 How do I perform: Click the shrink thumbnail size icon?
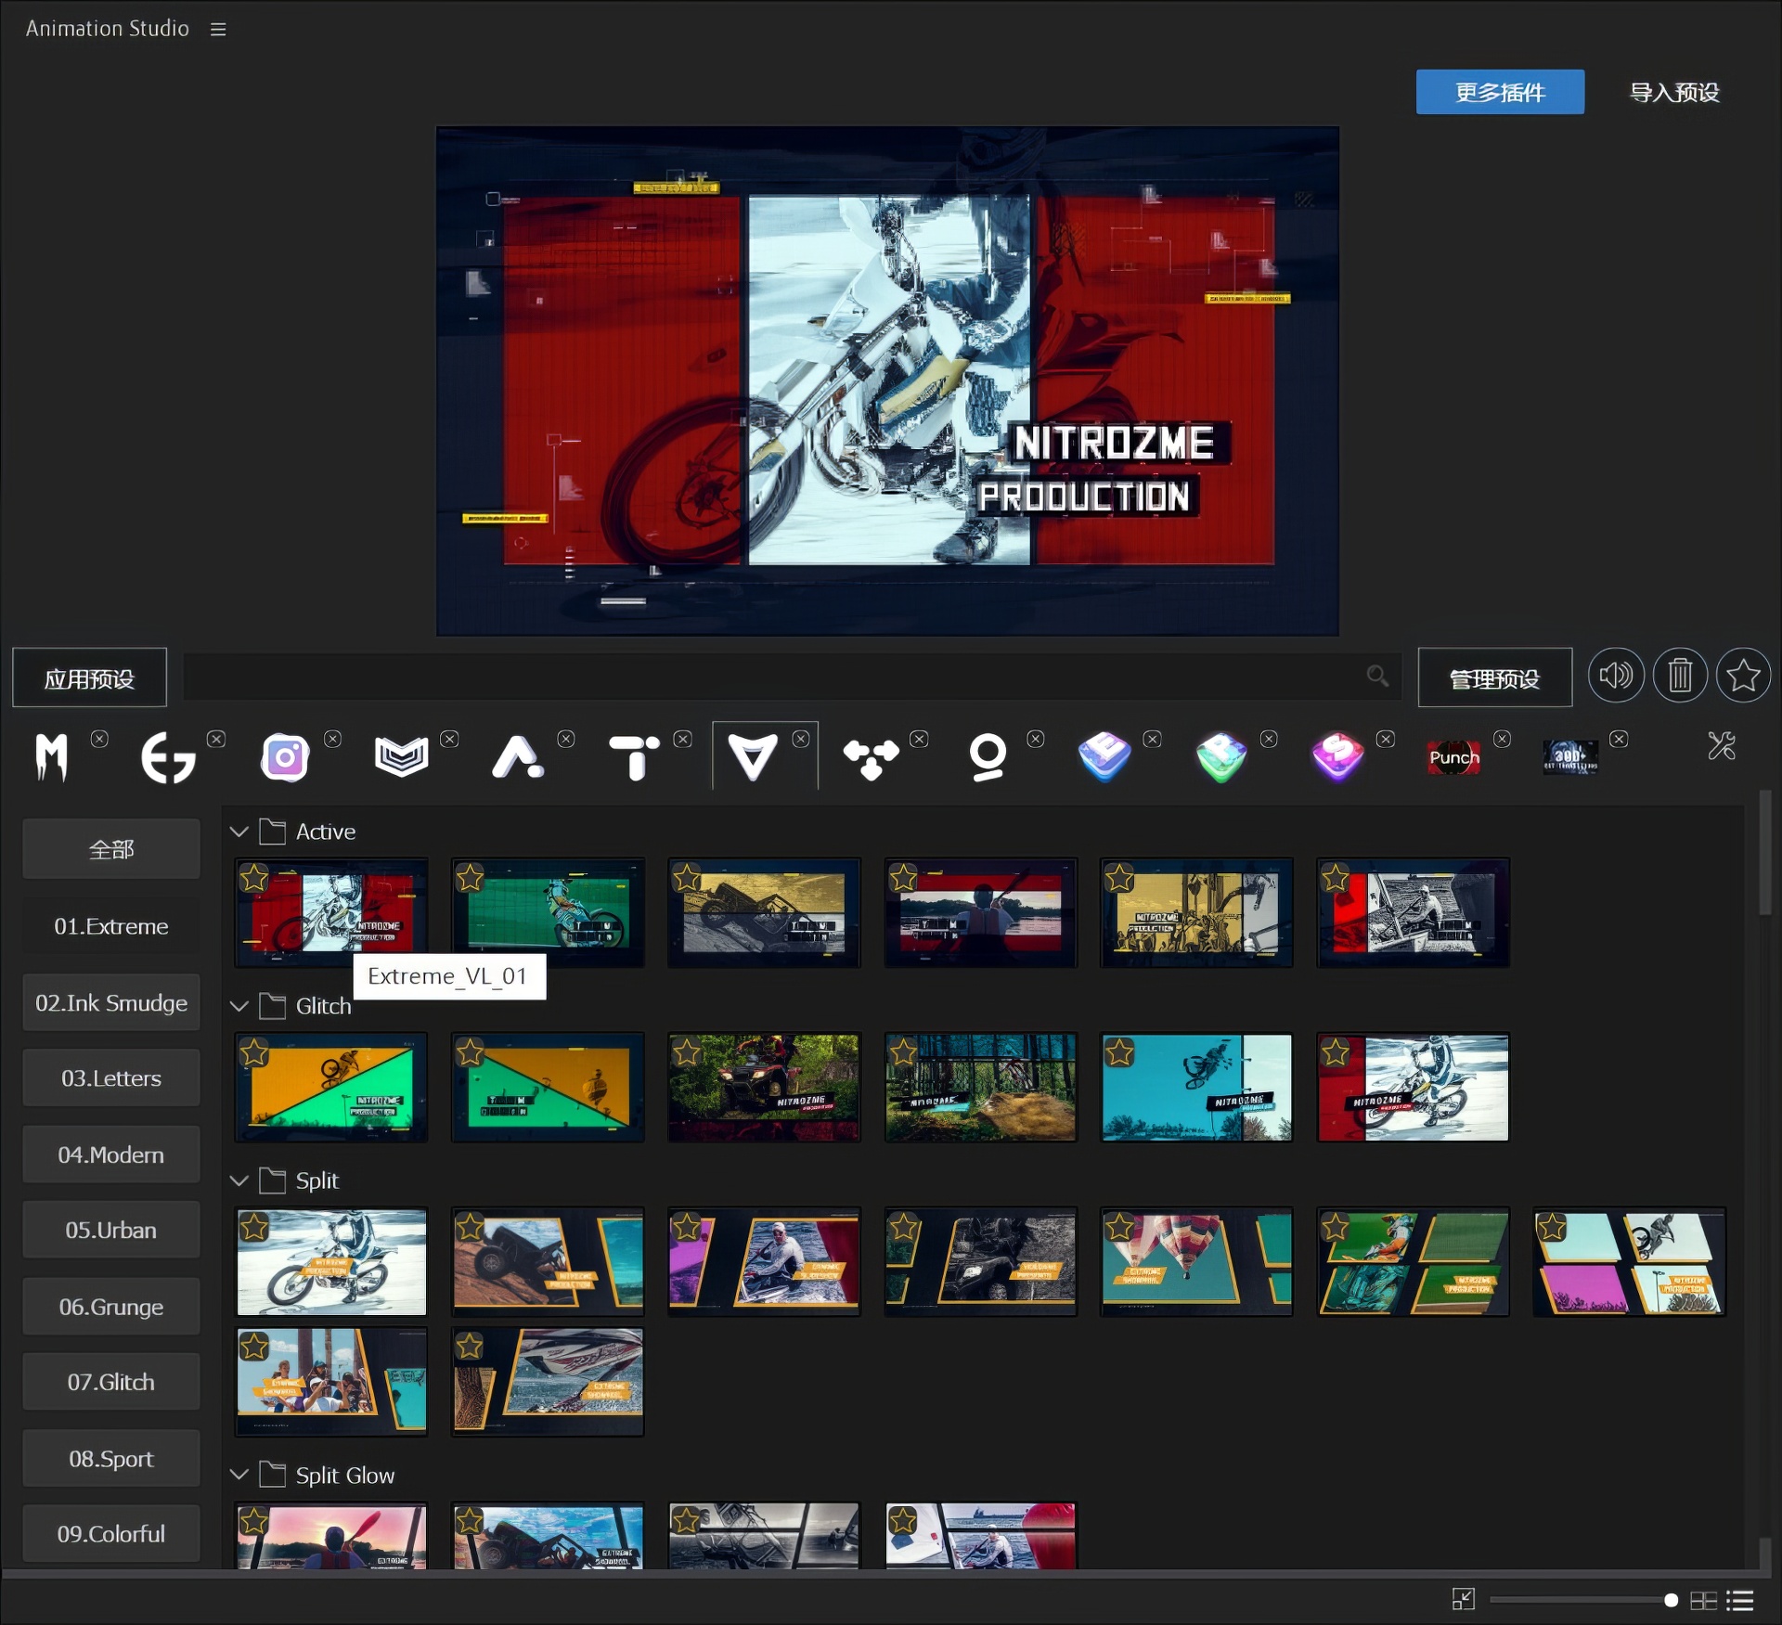(x=1464, y=1599)
